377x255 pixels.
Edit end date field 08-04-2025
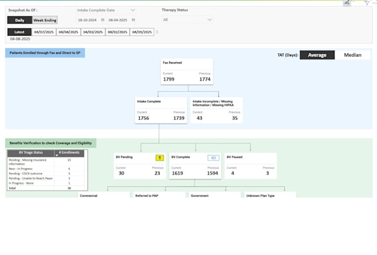point(118,20)
